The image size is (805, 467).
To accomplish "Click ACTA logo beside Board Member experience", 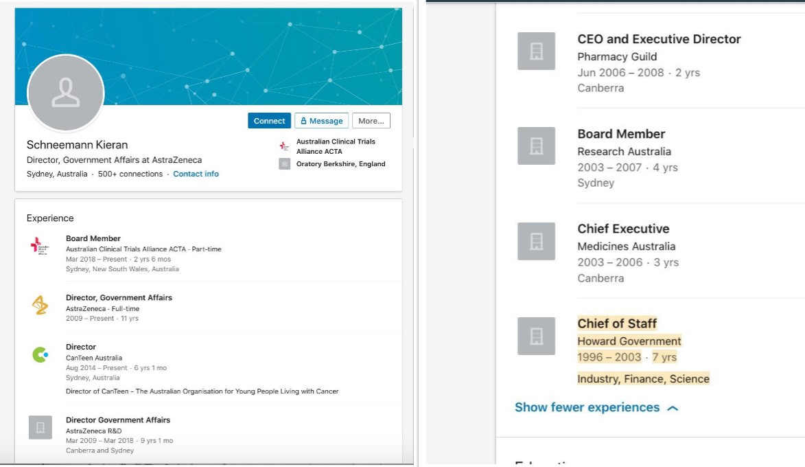I will pyautogui.click(x=40, y=246).
